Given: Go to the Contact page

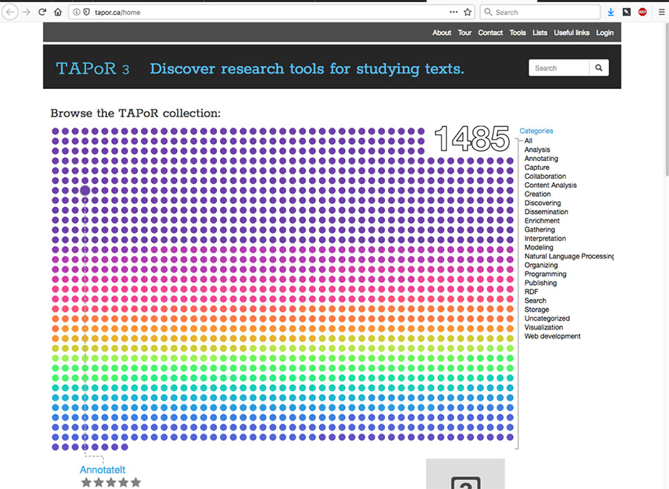Looking at the screenshot, I should [491, 33].
